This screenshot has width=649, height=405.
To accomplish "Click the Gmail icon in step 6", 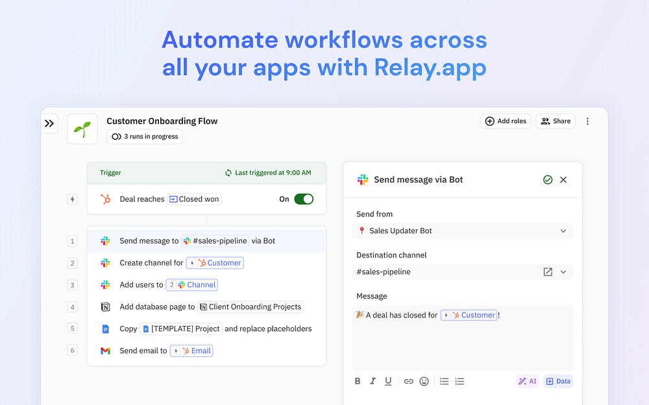I will (106, 351).
